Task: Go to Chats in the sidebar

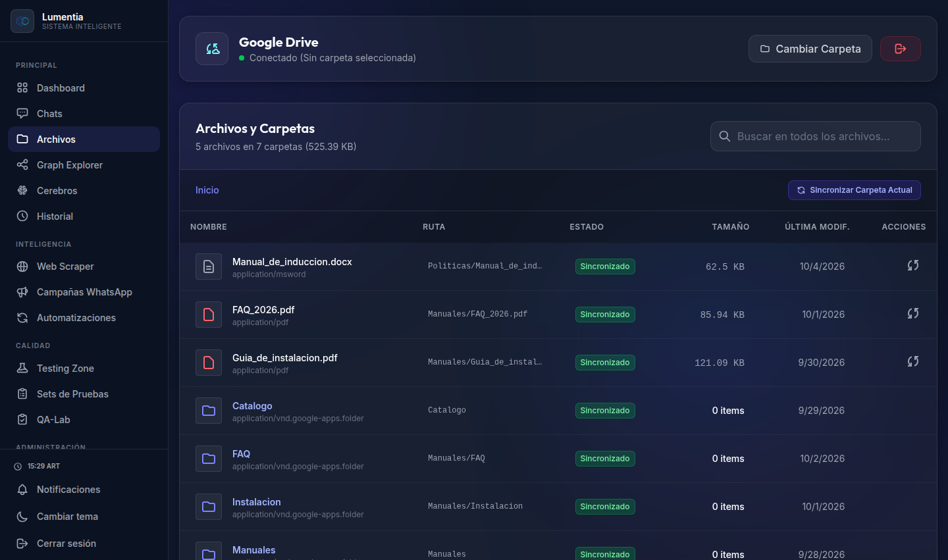Action: [x=84, y=114]
